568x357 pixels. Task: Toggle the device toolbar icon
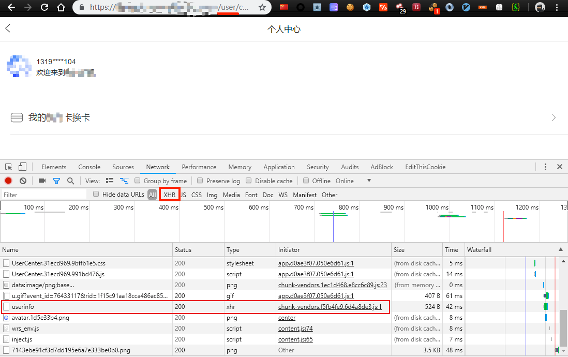coord(22,167)
